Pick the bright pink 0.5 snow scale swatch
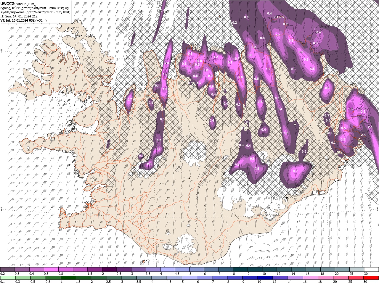 [51, 270]
